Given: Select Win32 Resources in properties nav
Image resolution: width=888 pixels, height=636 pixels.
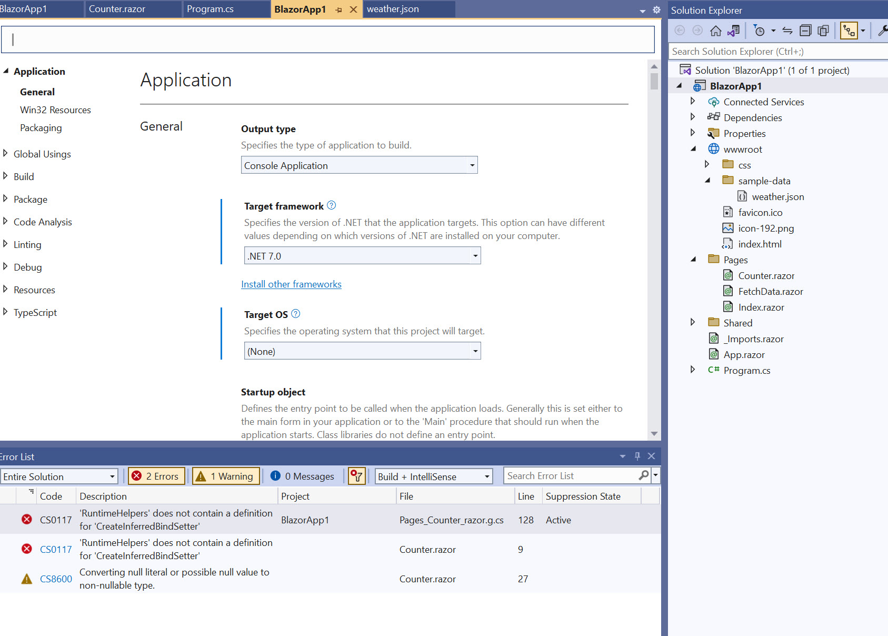Looking at the screenshot, I should point(55,110).
